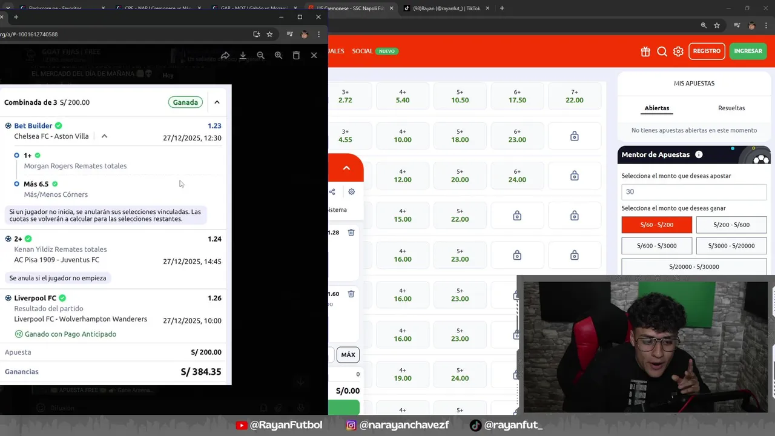Bookmark the page in the front window
This screenshot has width=775, height=436.
tap(269, 35)
